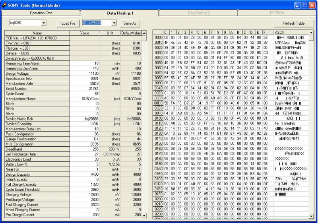The image size is (318, 223).
Task: Click hex column header 0
Action: pos(166,33)
